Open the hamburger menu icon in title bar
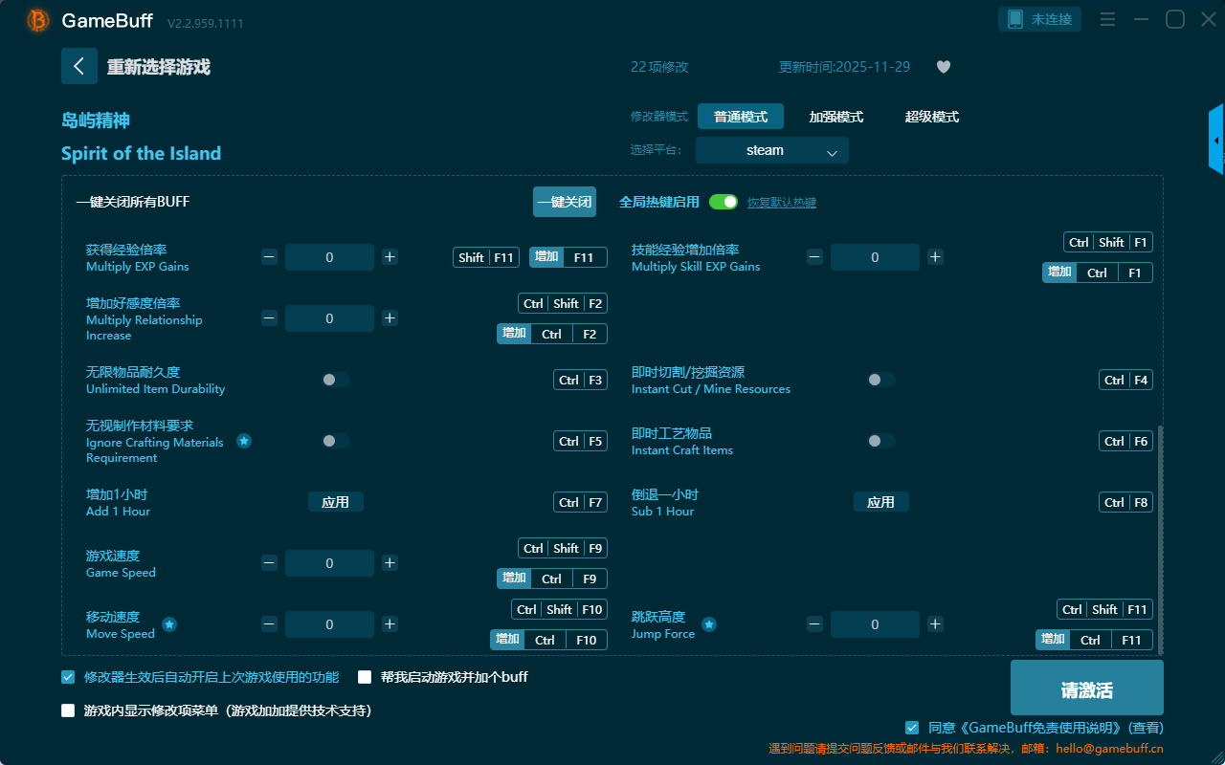This screenshot has width=1225, height=765. pyautogui.click(x=1107, y=20)
